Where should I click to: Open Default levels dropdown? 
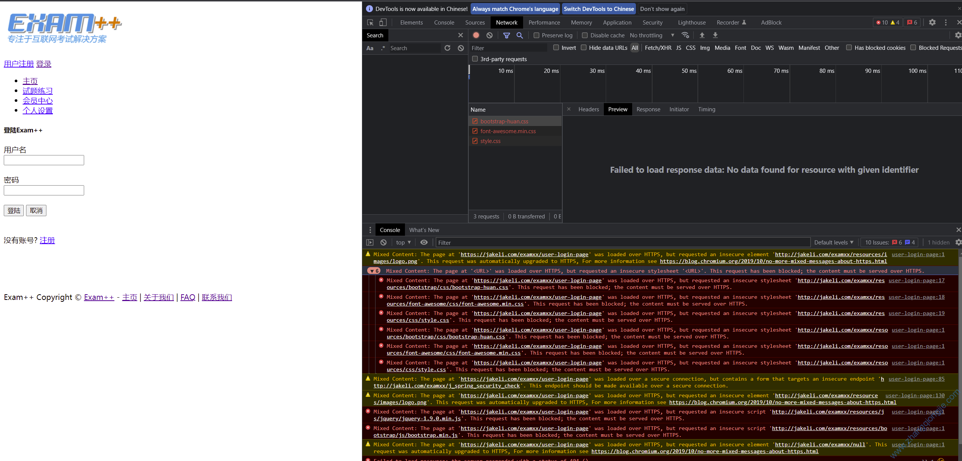click(x=833, y=243)
